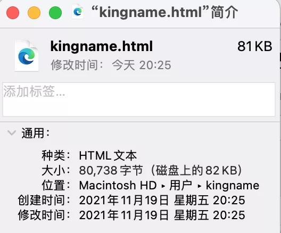281x233 pixels.
Task: Collapse the 通用 section chevron
Action: click(12, 133)
